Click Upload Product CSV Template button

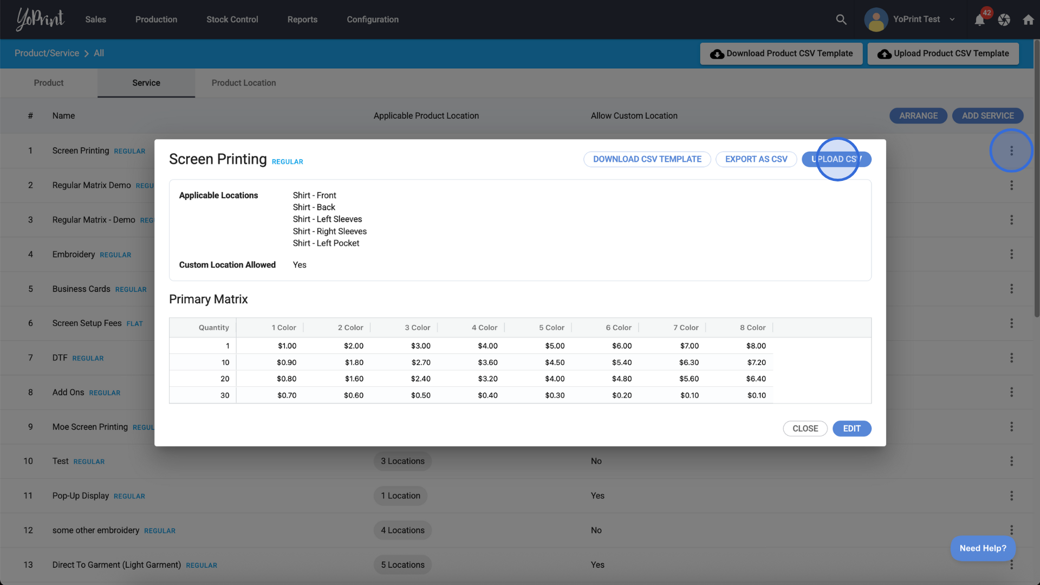coord(943,54)
